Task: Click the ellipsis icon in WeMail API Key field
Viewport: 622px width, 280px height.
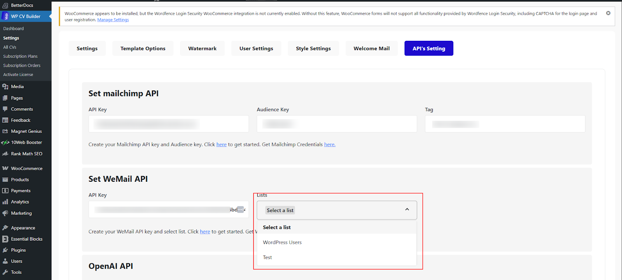Action: [240, 209]
